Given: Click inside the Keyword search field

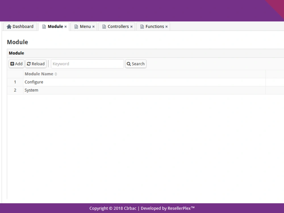Looking at the screenshot, I should click(x=87, y=64).
